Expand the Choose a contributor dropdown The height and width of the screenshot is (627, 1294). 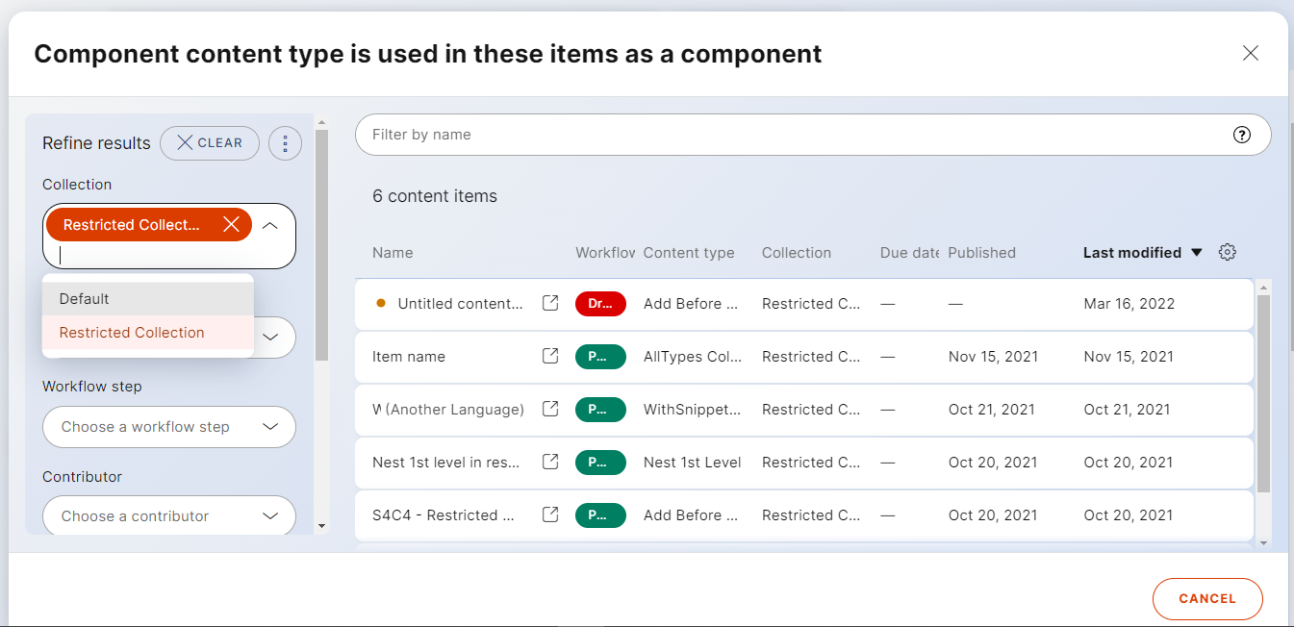[x=270, y=516]
